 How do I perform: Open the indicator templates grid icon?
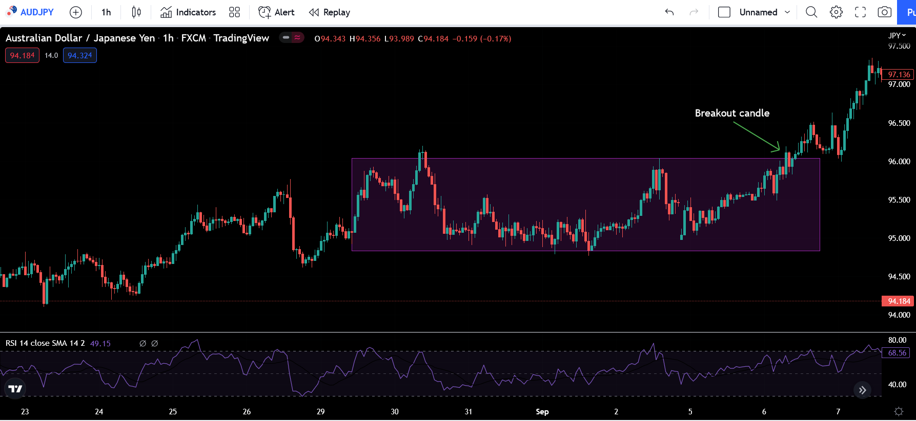click(234, 12)
